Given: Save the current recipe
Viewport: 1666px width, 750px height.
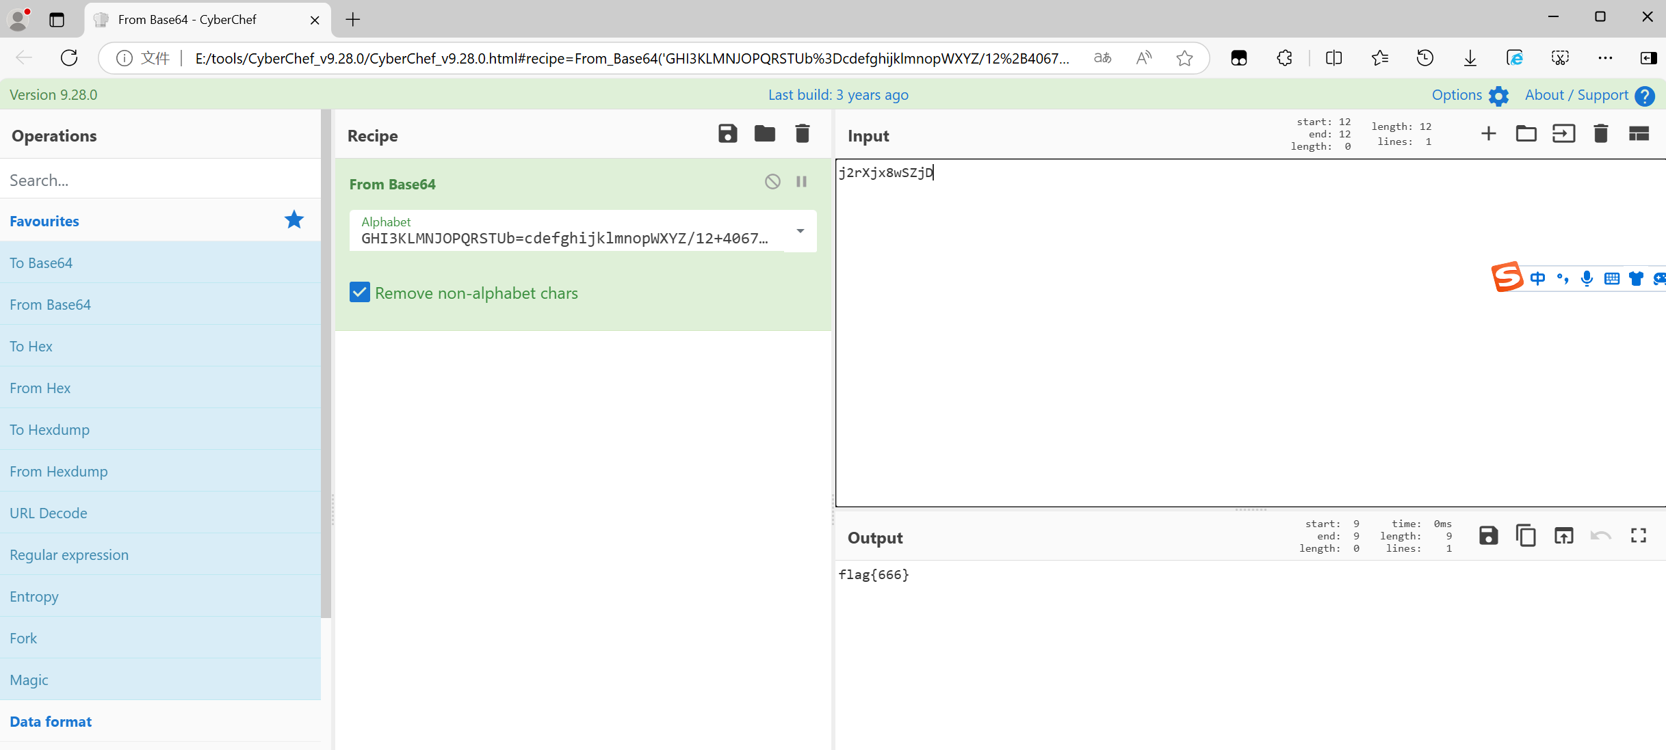Looking at the screenshot, I should [727, 133].
